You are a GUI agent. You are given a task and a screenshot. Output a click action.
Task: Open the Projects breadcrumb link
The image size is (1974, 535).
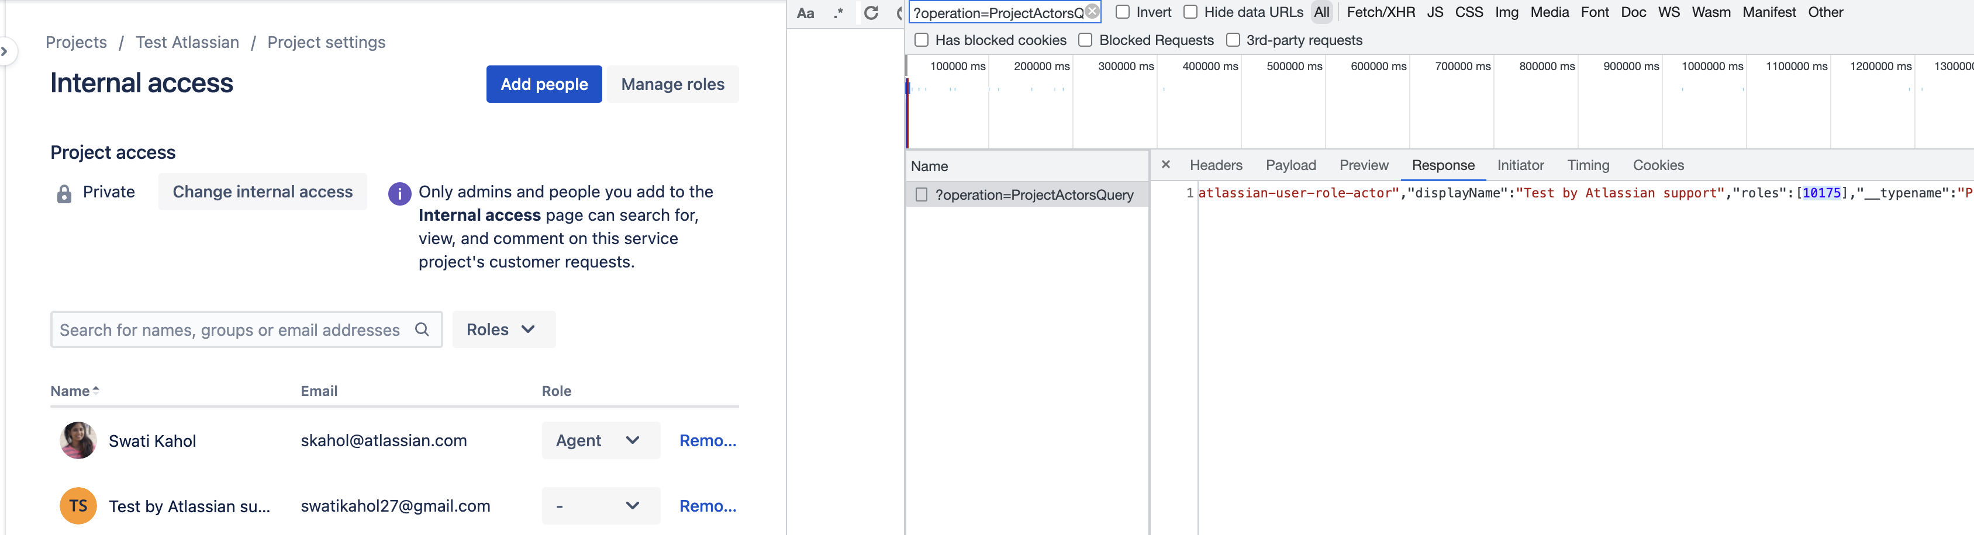click(76, 42)
